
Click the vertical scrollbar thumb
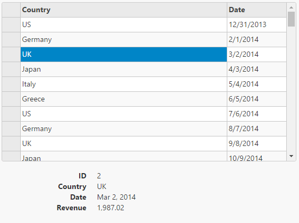[x=291, y=19]
